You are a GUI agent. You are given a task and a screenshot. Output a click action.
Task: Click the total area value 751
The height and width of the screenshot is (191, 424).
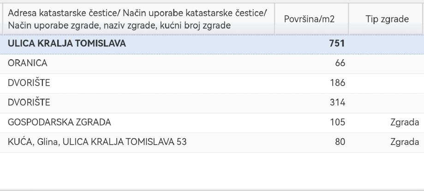click(x=337, y=44)
